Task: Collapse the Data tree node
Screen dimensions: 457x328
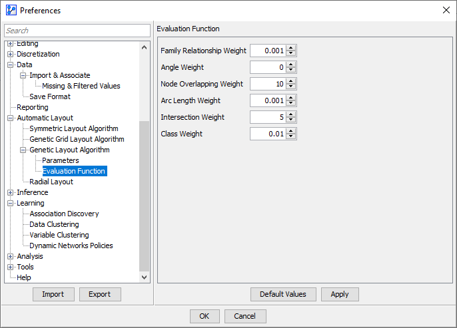Action: [x=11, y=65]
